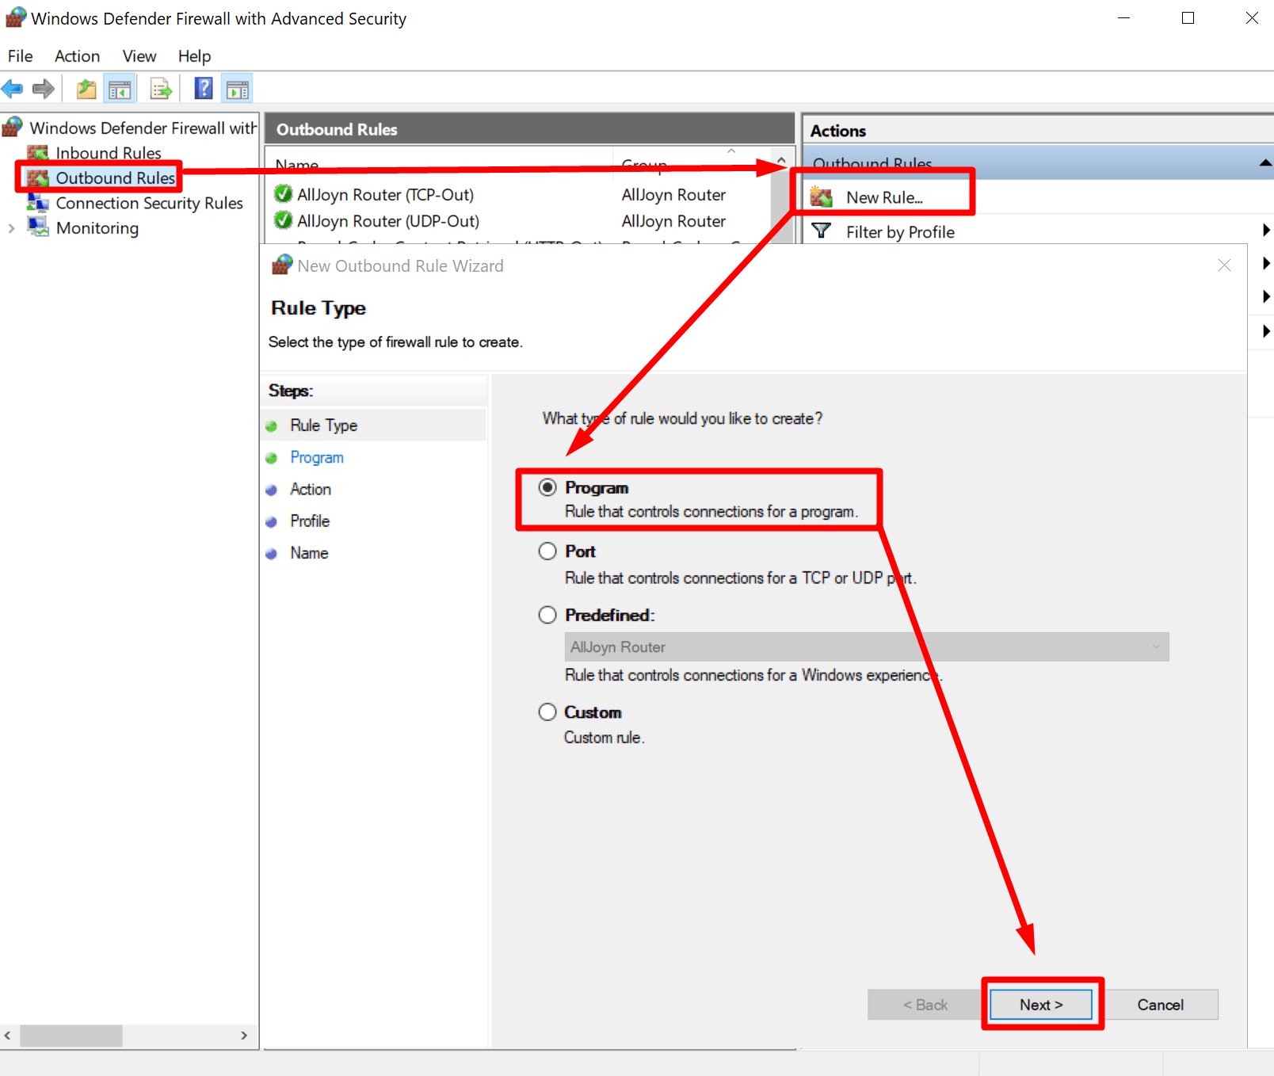Select the Custom rule type option

click(x=547, y=712)
